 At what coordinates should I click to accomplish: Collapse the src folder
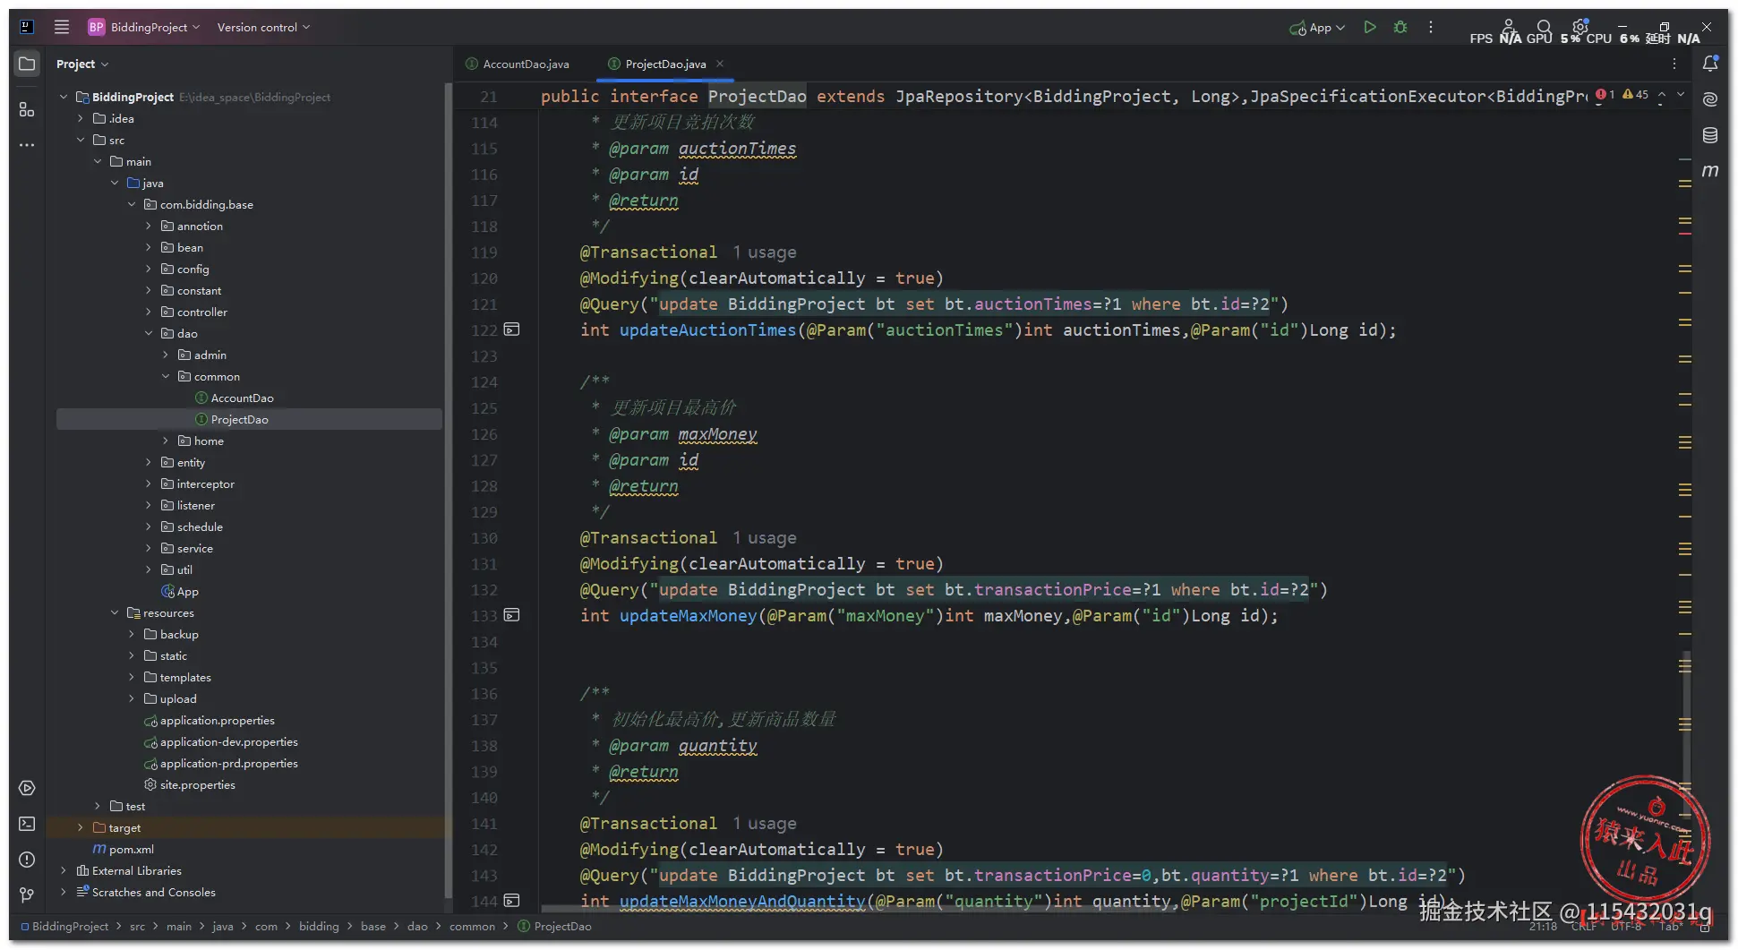81,140
